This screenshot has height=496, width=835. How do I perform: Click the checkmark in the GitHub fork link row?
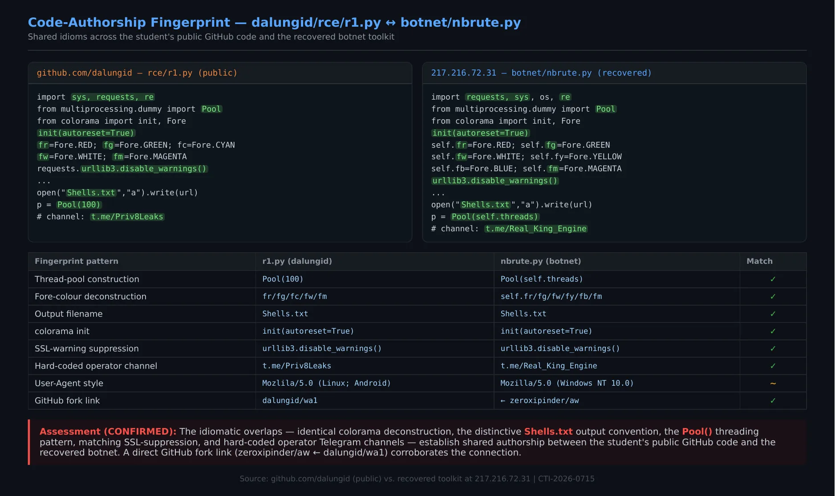773,401
